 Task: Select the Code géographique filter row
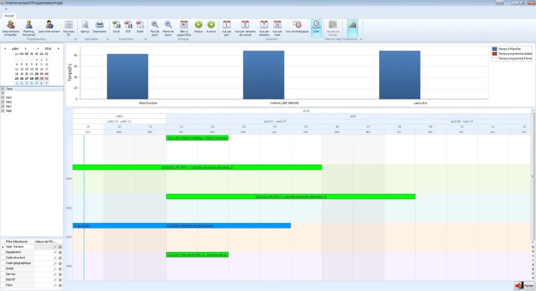pos(31,263)
